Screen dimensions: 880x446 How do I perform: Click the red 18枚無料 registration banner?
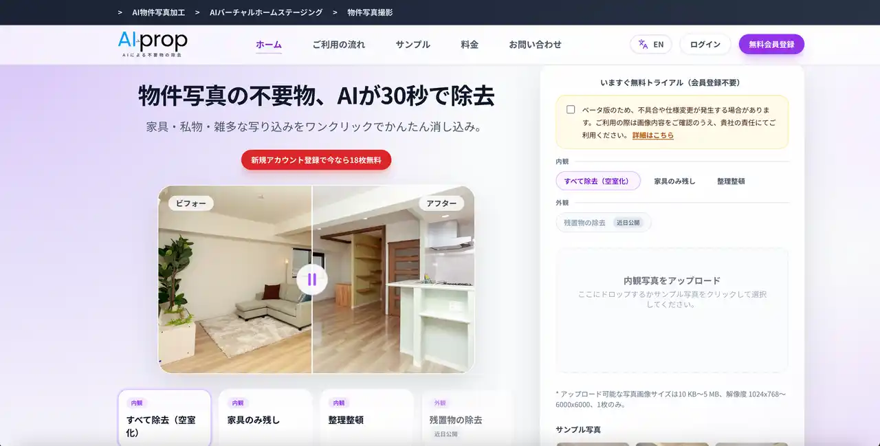pyautogui.click(x=316, y=160)
